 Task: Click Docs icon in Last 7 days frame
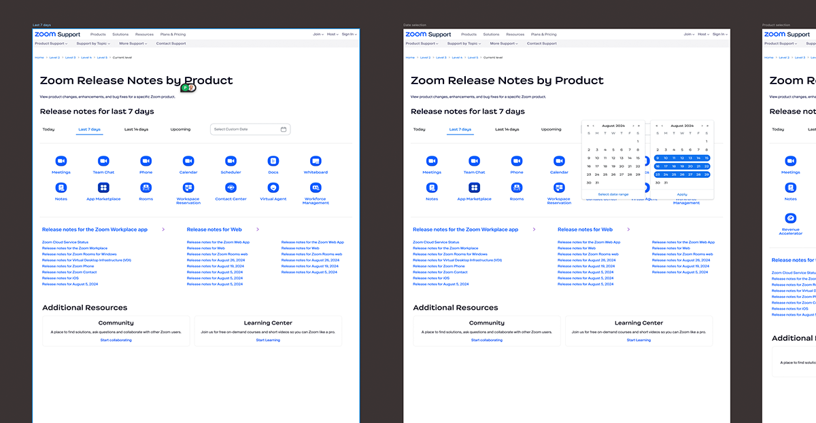273,161
